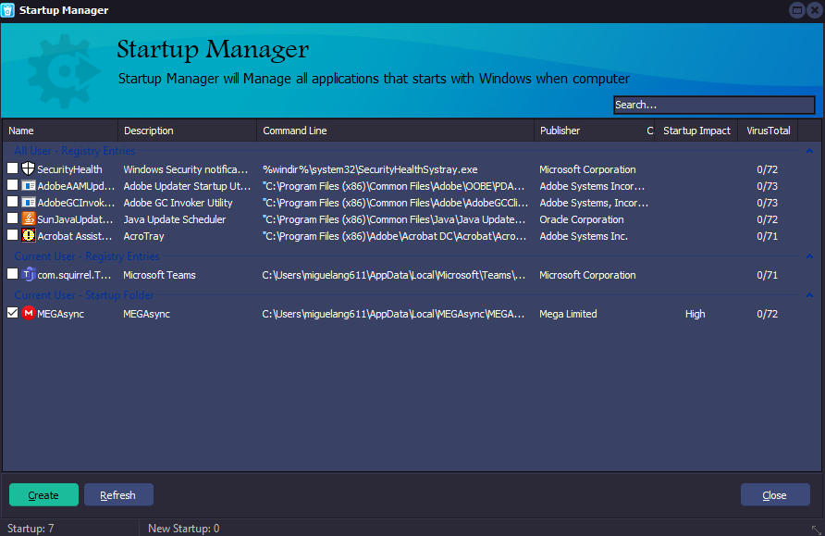Viewport: 825px width, 536px height.
Task: Collapse Current User Startup Folder group
Action: (x=809, y=295)
